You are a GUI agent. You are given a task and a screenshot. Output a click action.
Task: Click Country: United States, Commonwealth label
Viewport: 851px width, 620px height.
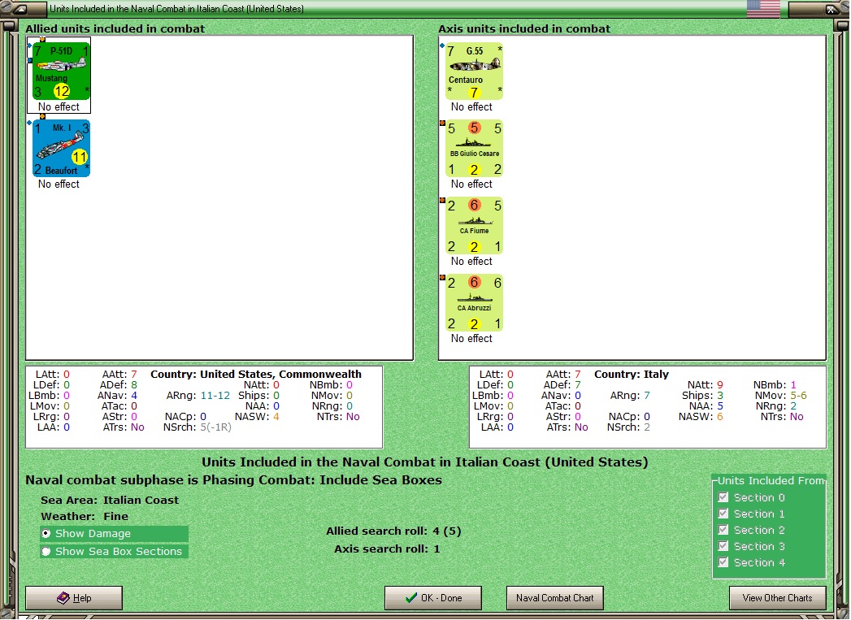(x=256, y=375)
